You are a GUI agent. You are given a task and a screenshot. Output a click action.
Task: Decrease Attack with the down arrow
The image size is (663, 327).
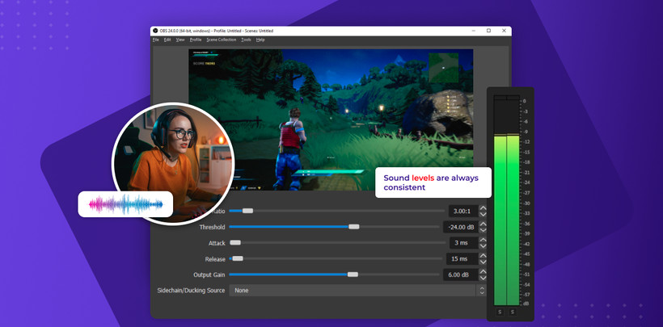pos(483,246)
